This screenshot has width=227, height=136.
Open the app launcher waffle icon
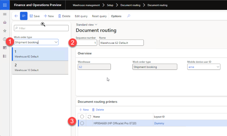5,5
